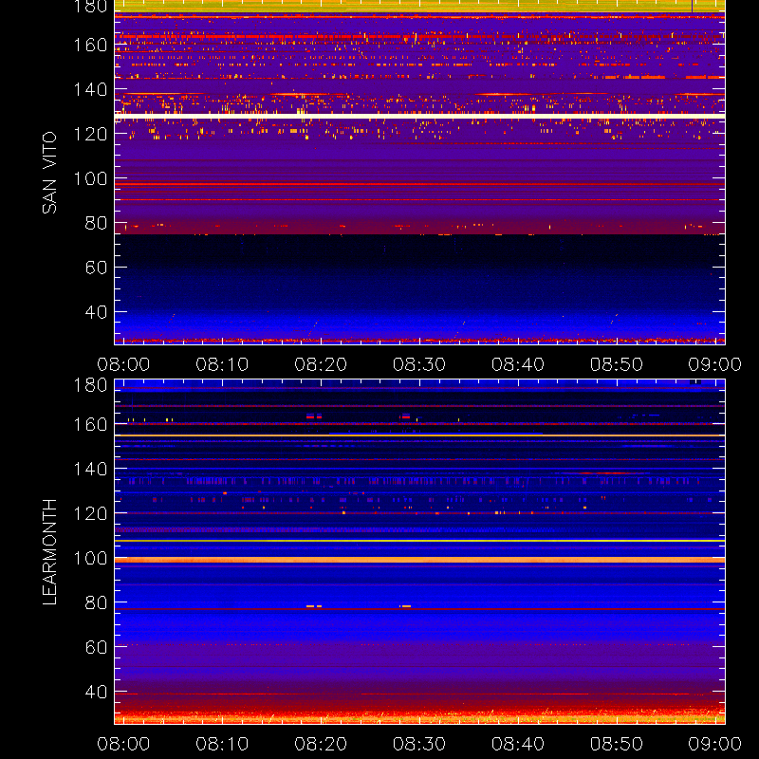Pick the 120 frequency label on San Vito axis
The width and height of the screenshot is (759, 759).
90,134
